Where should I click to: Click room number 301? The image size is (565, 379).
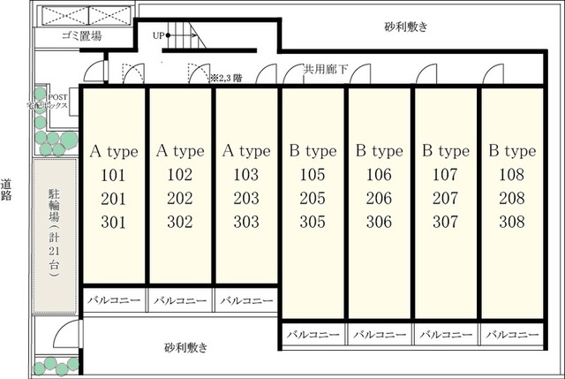tap(114, 223)
